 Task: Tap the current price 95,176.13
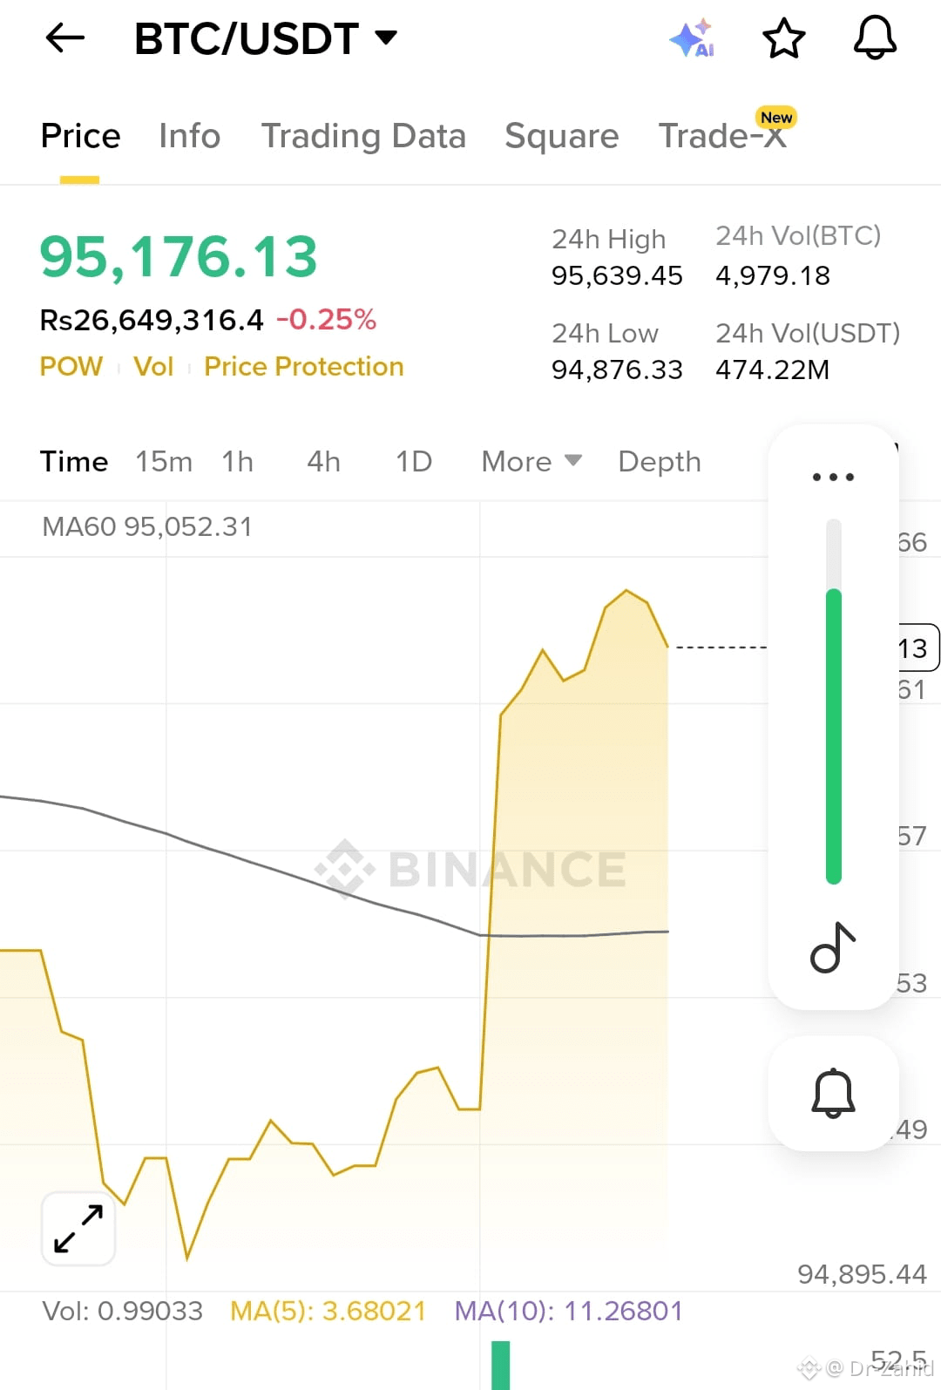pos(179,257)
